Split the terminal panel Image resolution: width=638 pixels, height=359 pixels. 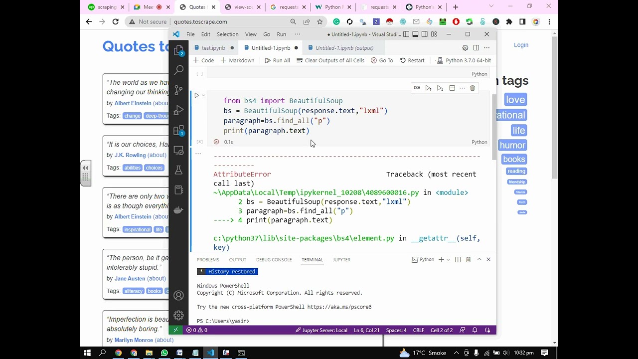[x=458, y=260]
